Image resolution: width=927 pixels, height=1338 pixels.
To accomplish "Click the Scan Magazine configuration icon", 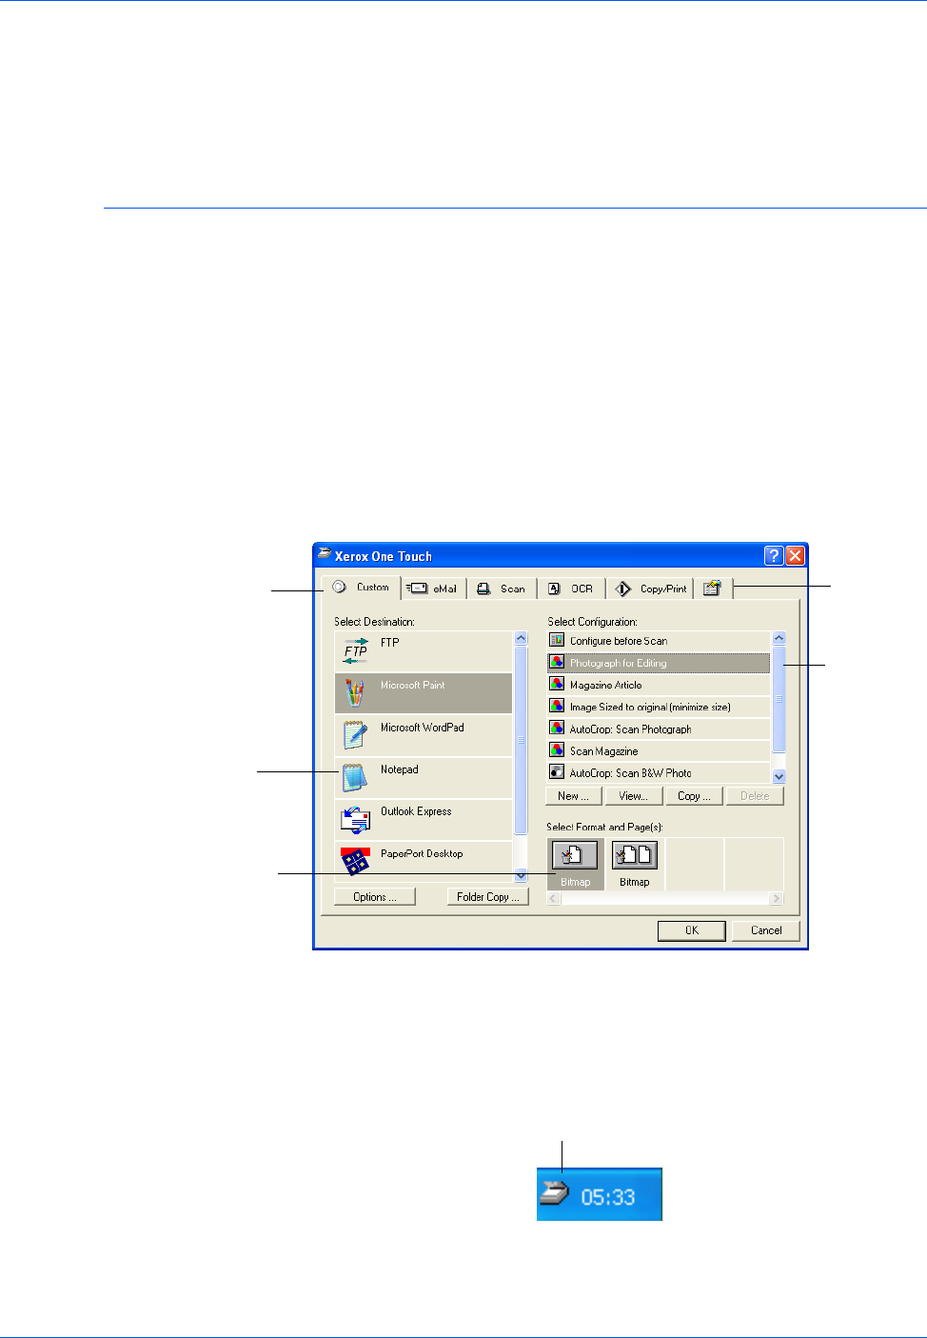I will coord(557,749).
